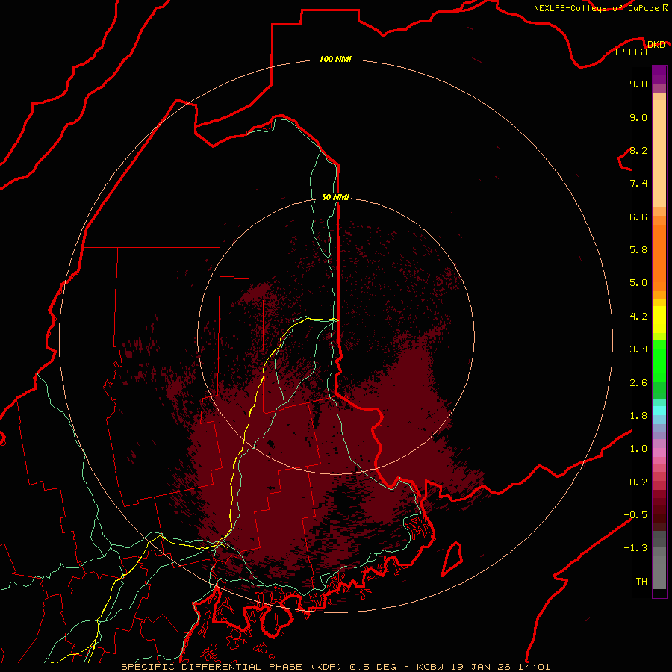This screenshot has width=672, height=672.
Task: Click the 3.4 legend value
Action: [x=638, y=349]
